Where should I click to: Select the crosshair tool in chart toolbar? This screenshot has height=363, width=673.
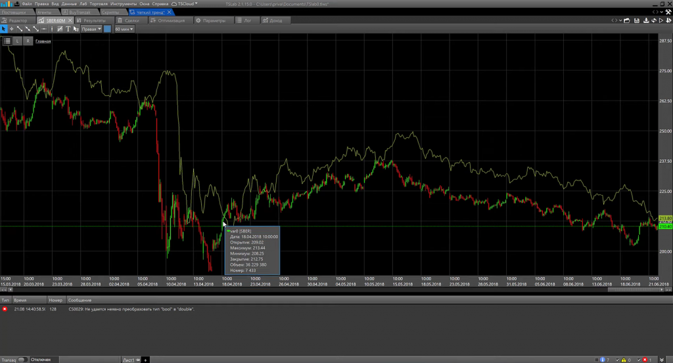[x=11, y=29]
